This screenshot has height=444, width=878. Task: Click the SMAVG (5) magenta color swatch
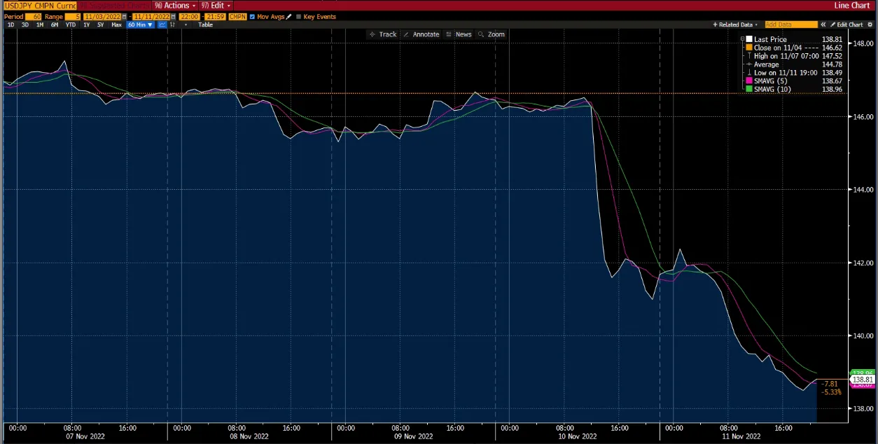[748, 81]
